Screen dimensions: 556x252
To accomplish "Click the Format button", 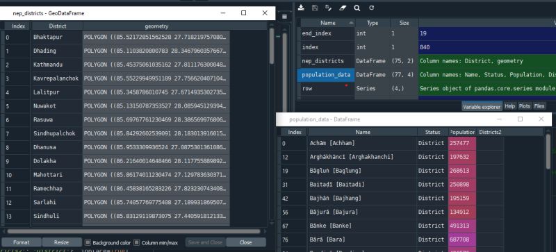I will (x=22, y=242).
